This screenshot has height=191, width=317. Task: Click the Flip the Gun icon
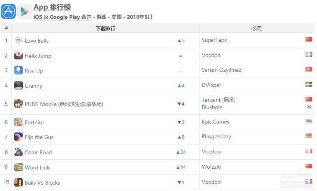coord(18,137)
